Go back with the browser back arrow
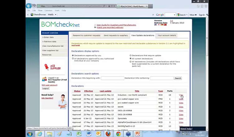Image resolution: width=234 pixels, height=137 pixels. coord(29,6)
